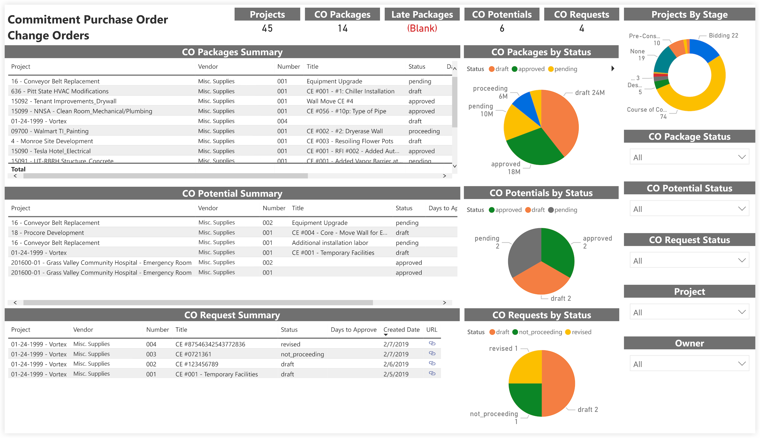Select row 18 - Procore Development
760x438 pixels.
(233, 233)
